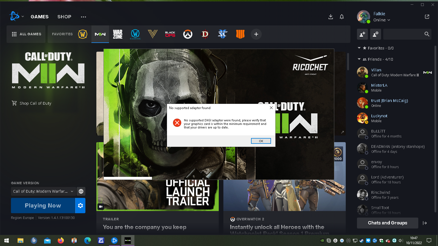Open the Chats and Groups panel
Viewport: 438px width, 246px height.
coord(387,223)
